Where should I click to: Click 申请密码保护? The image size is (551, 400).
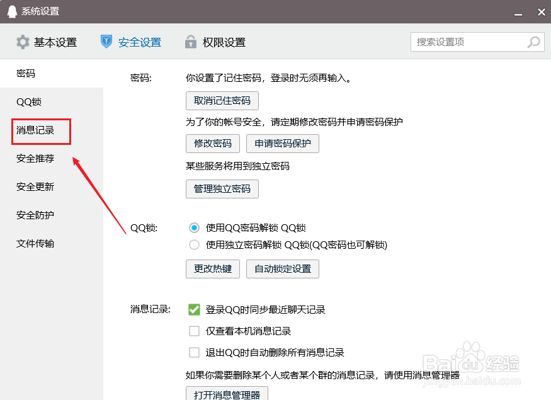point(282,143)
